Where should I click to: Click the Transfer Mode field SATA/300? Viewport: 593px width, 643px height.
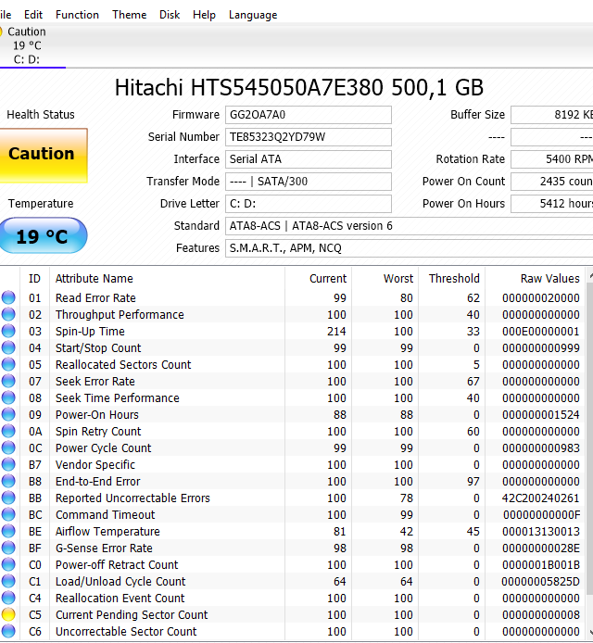(x=308, y=182)
